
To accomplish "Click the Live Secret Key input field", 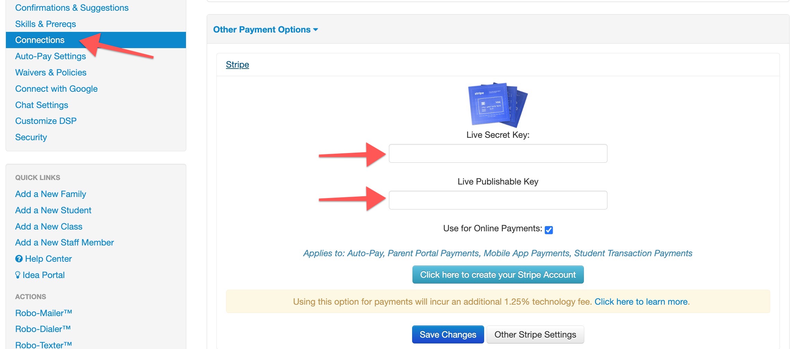I will click(x=498, y=153).
